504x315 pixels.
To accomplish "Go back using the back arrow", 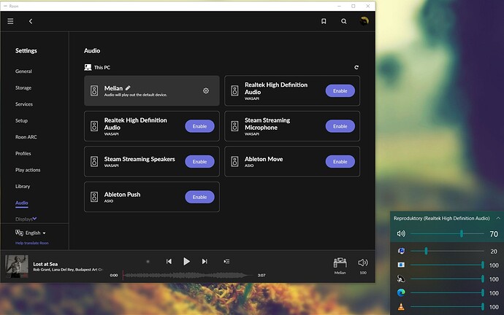I will click(x=31, y=21).
